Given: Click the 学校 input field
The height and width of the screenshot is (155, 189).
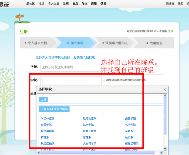Looking at the screenshot, I should point(71,67).
